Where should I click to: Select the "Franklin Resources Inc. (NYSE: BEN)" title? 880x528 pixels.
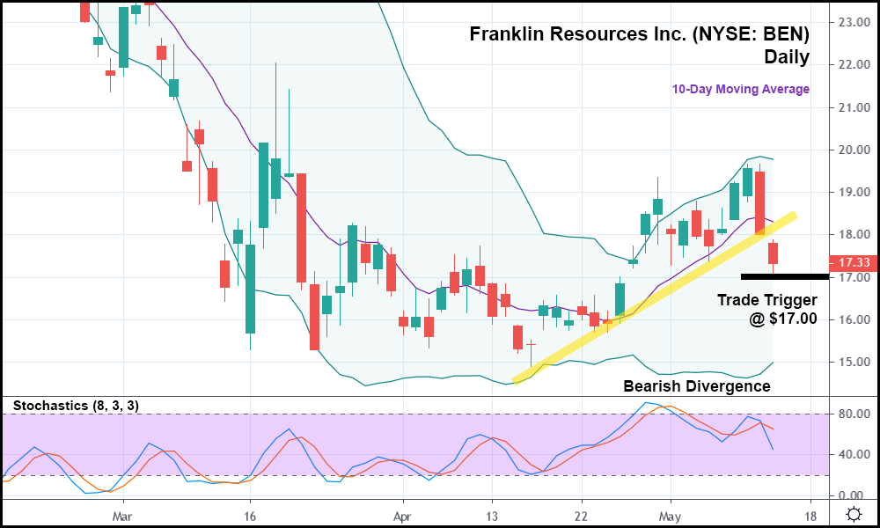tap(639, 33)
